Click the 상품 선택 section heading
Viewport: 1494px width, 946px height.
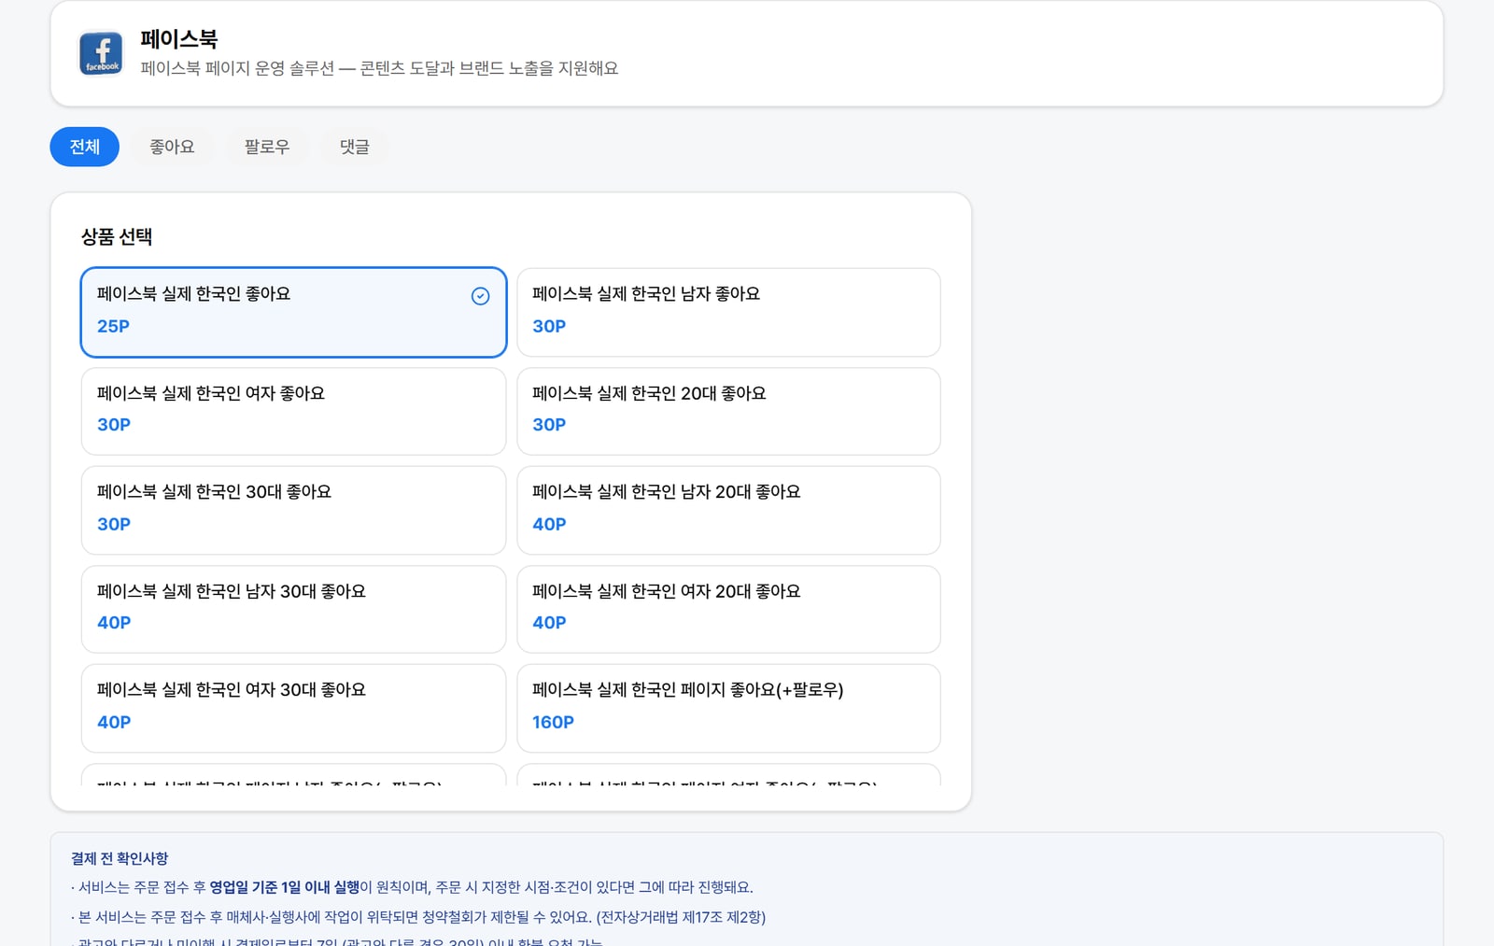(x=117, y=237)
